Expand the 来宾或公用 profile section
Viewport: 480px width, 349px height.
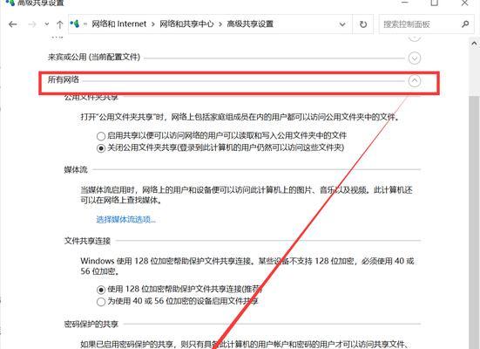pyautogui.click(x=414, y=58)
